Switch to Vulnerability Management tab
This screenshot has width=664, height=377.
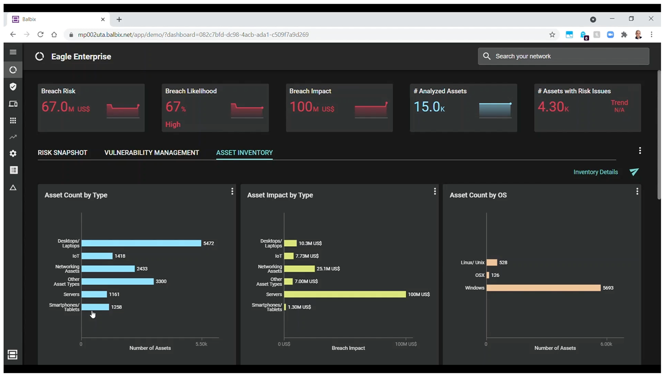point(151,153)
